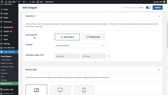Open All in One SEO menu
Image resolution: width=168 pixels, height=95 pixels.
(x=9, y=48)
